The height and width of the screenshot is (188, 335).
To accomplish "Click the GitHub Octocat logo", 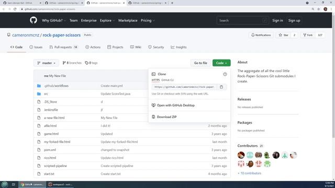I will click(x=33, y=20).
